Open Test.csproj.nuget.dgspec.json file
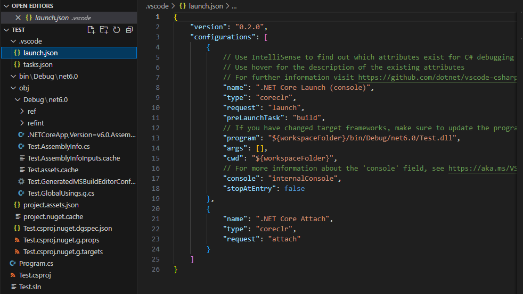The height and width of the screenshot is (294, 523). point(69,228)
